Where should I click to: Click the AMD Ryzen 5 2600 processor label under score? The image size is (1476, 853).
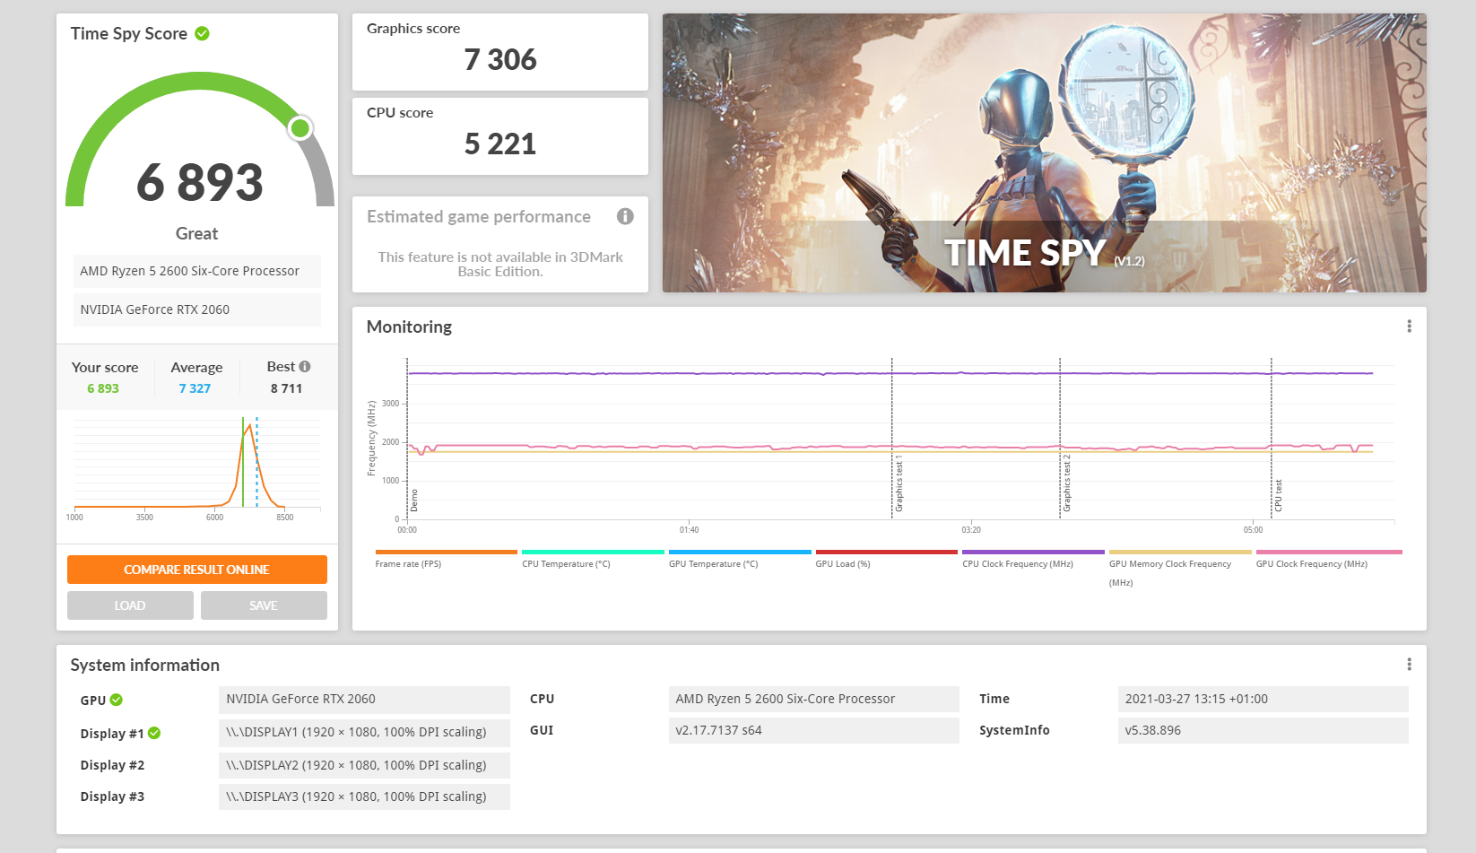pyautogui.click(x=197, y=271)
